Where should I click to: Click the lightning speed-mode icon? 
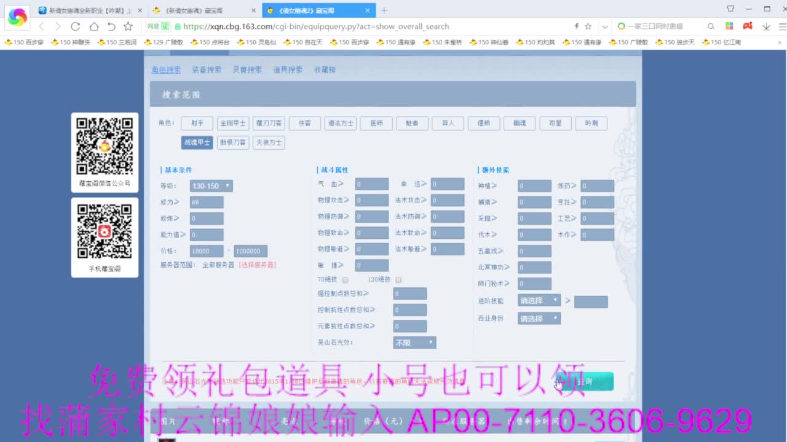(x=575, y=26)
